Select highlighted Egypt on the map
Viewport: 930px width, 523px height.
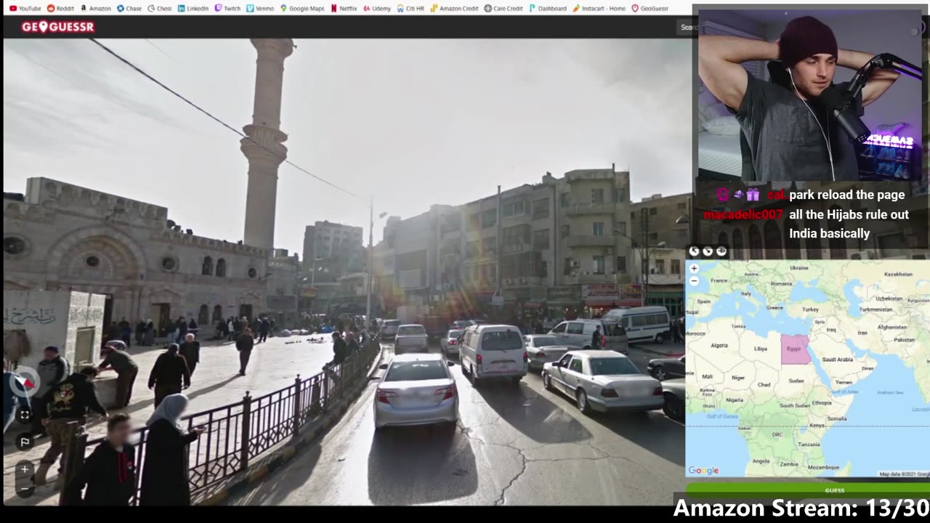coord(795,349)
